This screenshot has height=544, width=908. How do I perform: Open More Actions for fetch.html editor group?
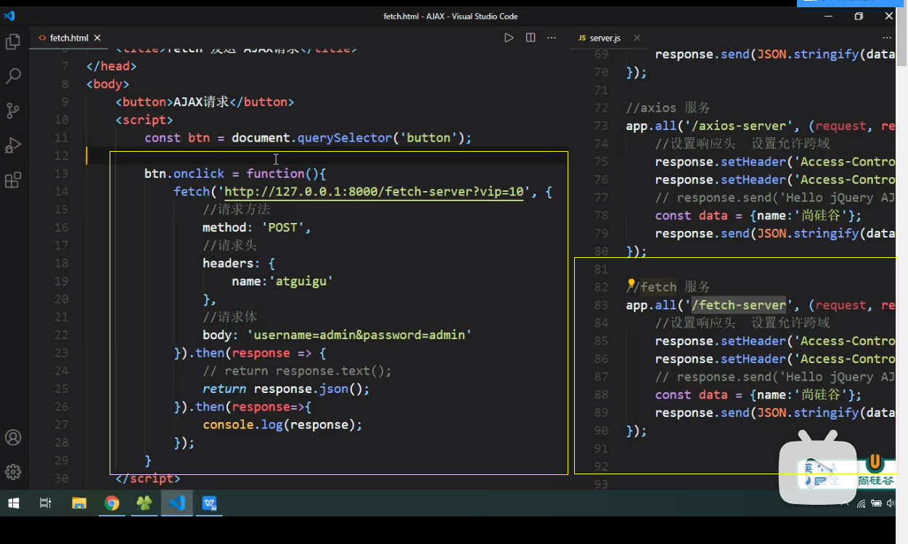552,38
